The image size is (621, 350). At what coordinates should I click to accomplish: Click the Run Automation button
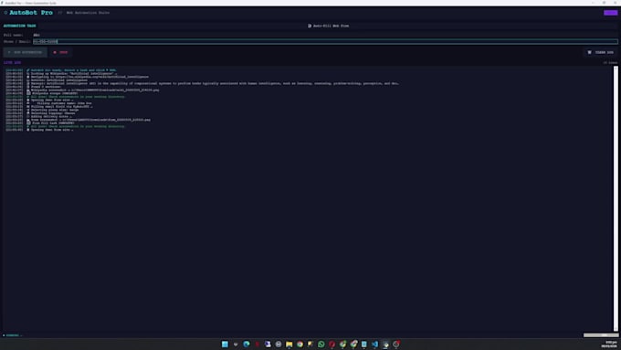tap(25, 52)
